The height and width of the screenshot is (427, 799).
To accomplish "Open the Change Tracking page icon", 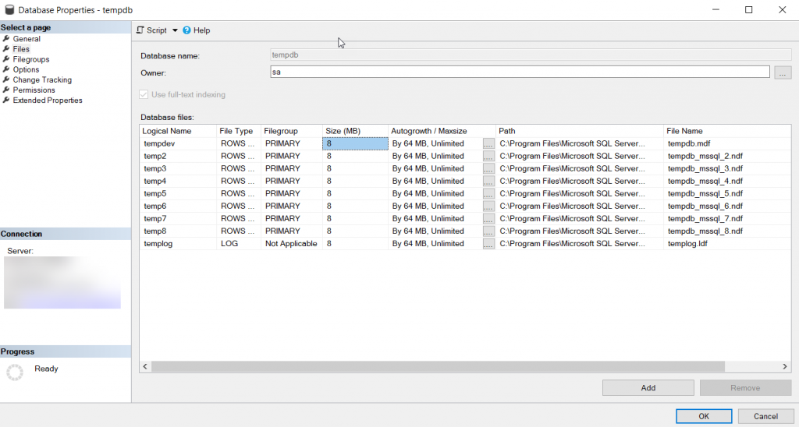I will pyautogui.click(x=6, y=79).
